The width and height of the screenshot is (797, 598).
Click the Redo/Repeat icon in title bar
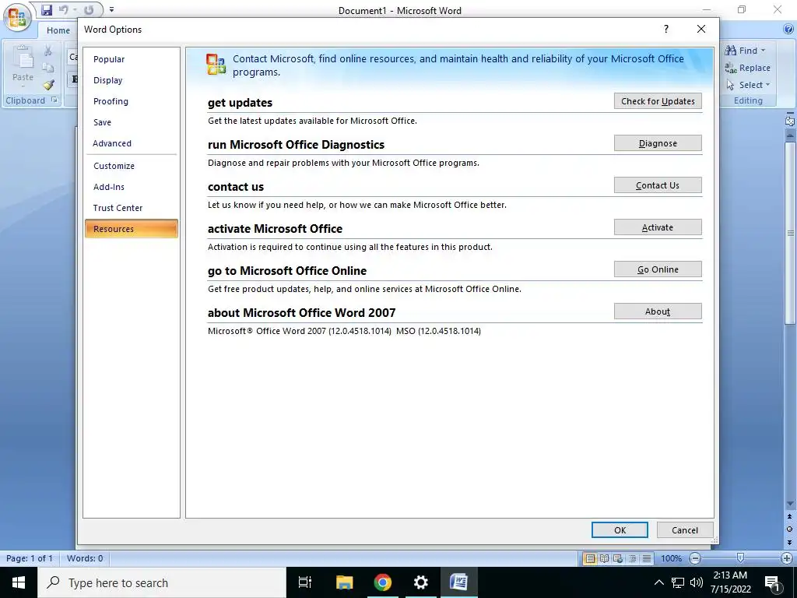89,9
